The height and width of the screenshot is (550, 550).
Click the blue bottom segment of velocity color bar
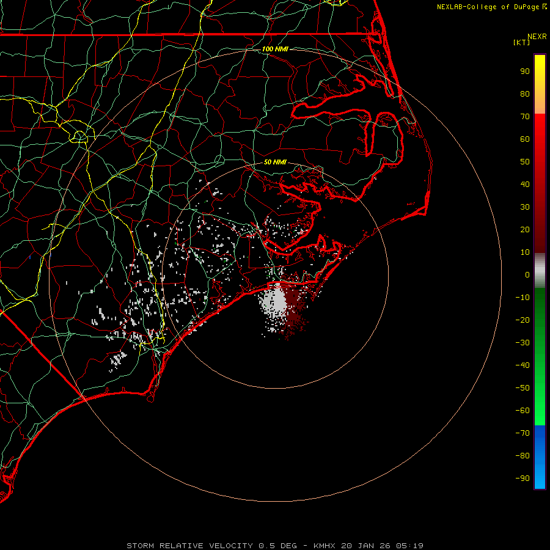pos(540,457)
